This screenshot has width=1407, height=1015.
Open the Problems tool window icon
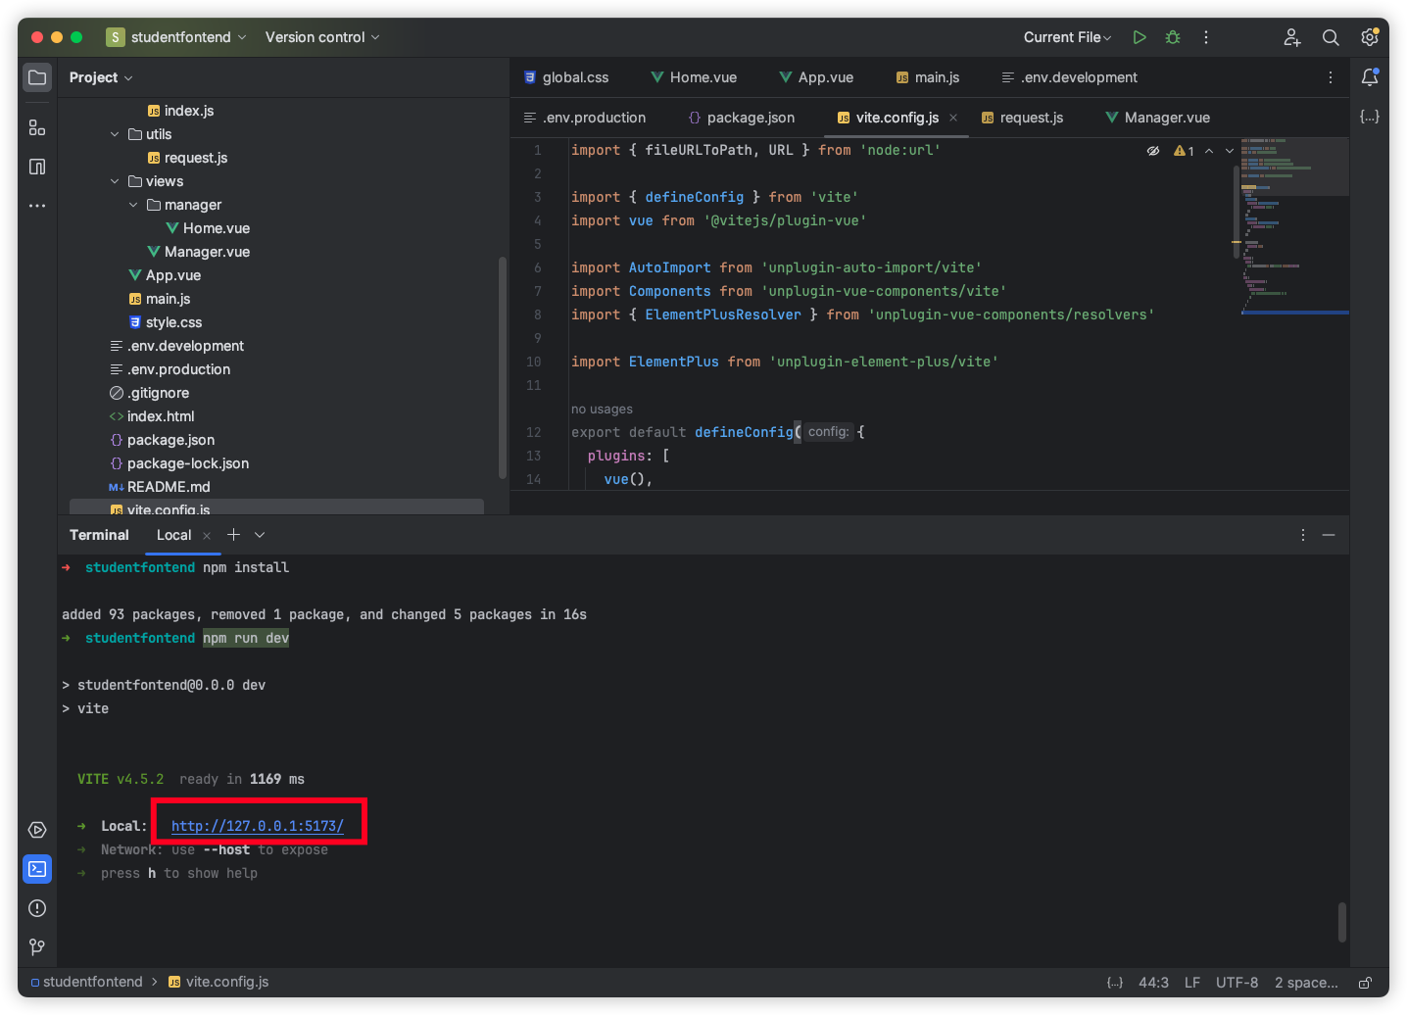(37, 908)
